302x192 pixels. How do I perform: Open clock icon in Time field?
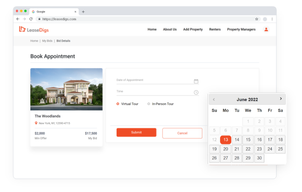pos(196,92)
